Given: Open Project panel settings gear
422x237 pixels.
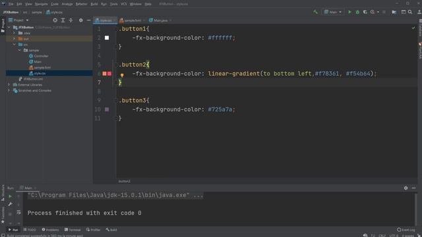Looking at the screenshot, I should pos(80,20).
